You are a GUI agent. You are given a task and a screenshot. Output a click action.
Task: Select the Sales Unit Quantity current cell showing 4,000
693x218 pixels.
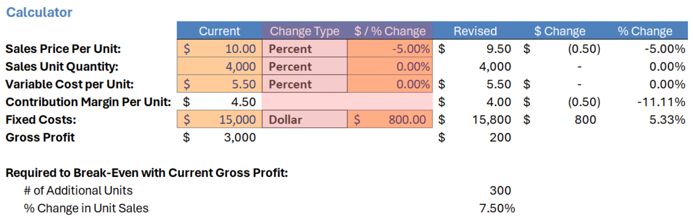point(219,67)
